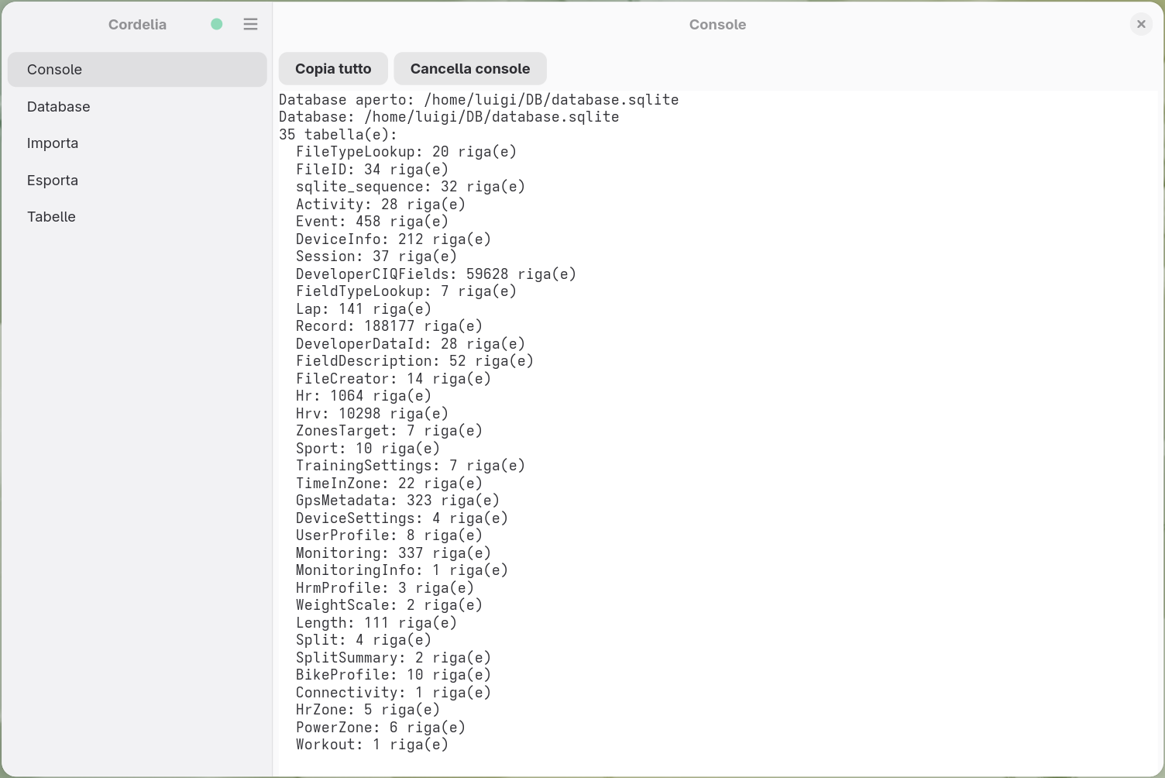Click the 'Record: 188177 riga(e)' line
This screenshot has width=1165, height=778.
(x=389, y=326)
